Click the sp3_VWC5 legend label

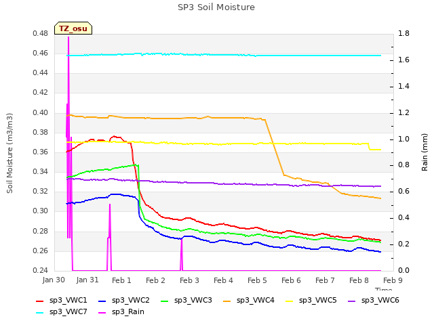tap(318, 300)
